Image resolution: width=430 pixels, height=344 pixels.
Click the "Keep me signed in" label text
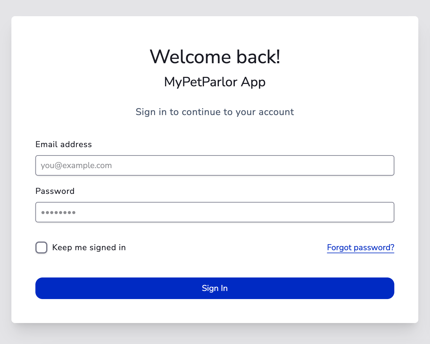[x=89, y=248]
